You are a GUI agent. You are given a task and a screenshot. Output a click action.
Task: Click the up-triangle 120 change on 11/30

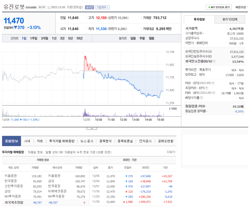[129, 191]
